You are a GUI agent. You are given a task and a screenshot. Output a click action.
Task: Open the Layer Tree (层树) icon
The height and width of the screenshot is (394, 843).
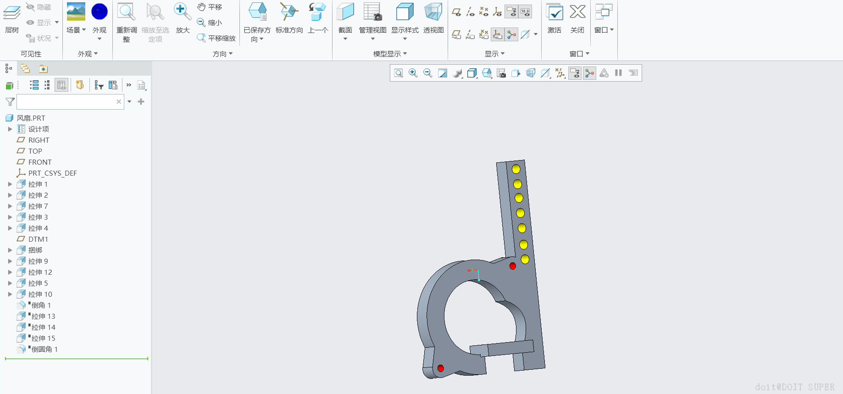[x=11, y=13]
